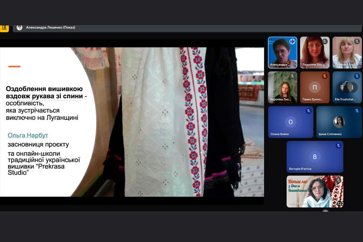The height and width of the screenshot is (242, 363).
Task: Open the 'Ольга Нарбут' link on slide
Action: [28, 135]
